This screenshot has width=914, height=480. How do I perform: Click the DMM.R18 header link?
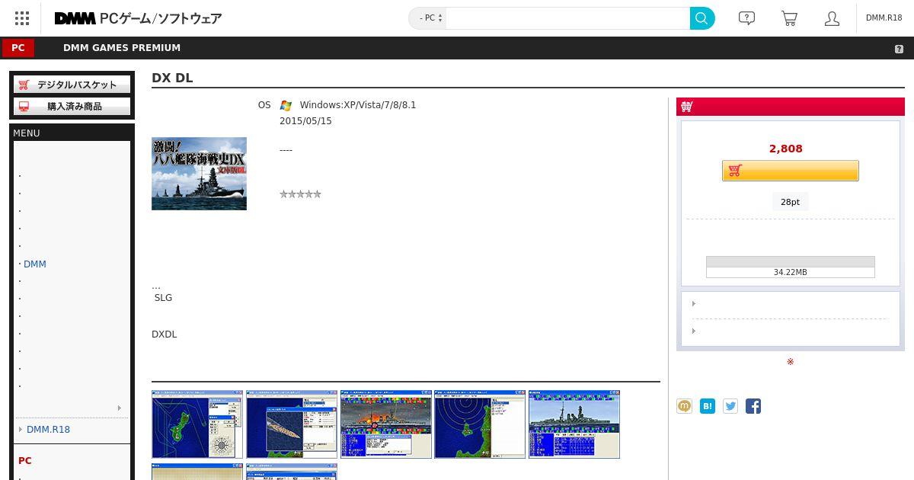[x=884, y=18]
